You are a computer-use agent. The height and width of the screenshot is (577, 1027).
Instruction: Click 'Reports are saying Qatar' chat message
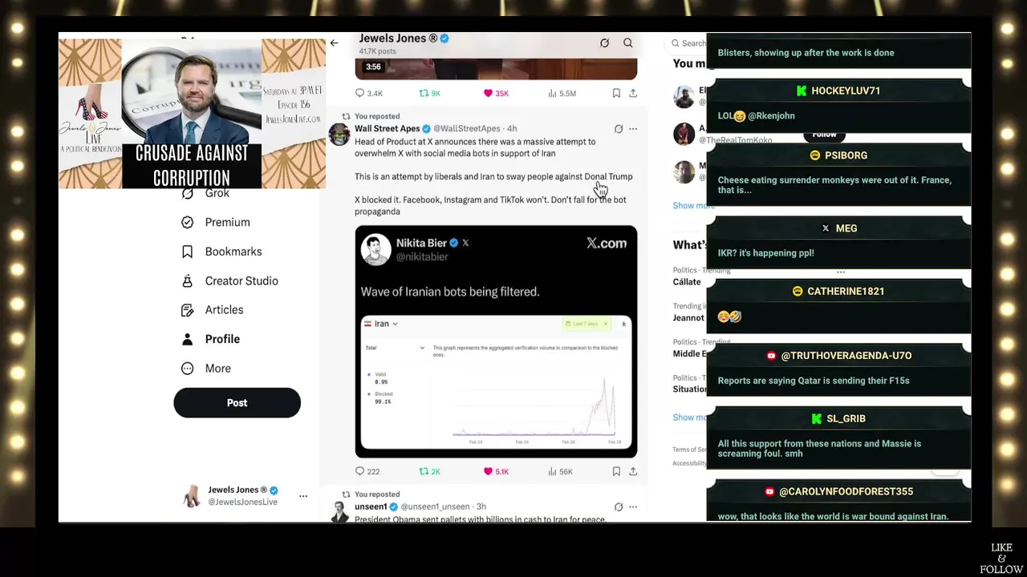[814, 381]
